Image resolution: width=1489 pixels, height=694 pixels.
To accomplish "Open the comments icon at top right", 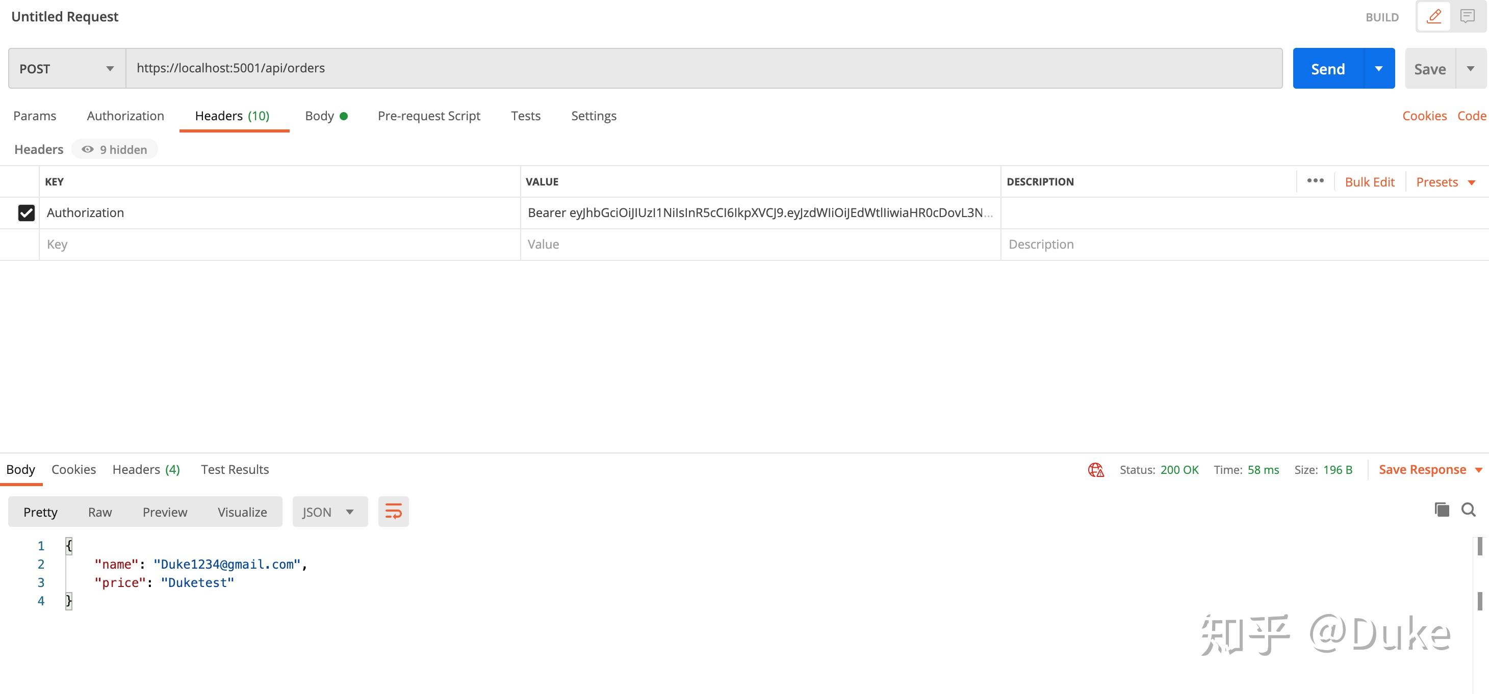I will (1467, 16).
